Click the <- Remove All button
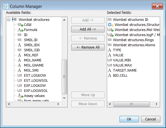 88,47
